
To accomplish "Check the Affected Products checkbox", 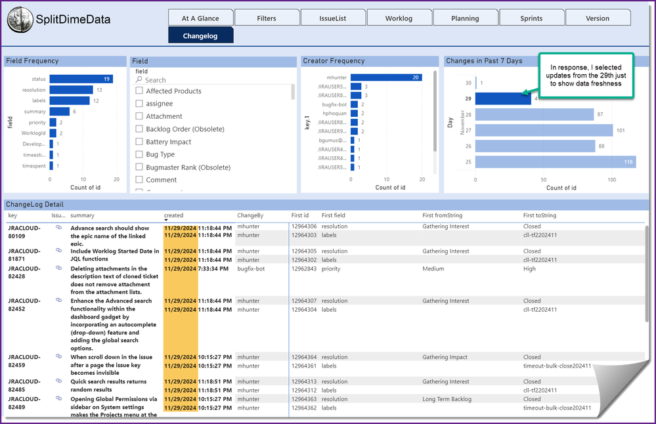I will pos(139,91).
